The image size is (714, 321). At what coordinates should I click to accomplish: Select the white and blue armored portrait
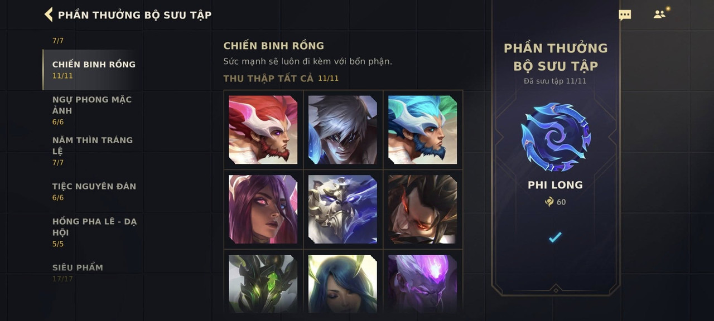342,210
